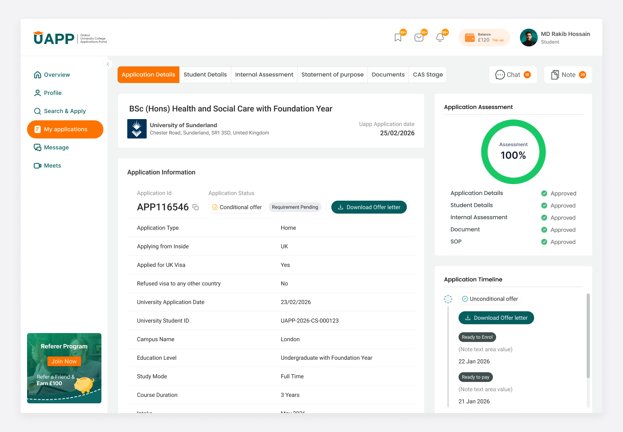
Task: Click the 22 Jan 2026 timeline date
Action: [x=474, y=361]
